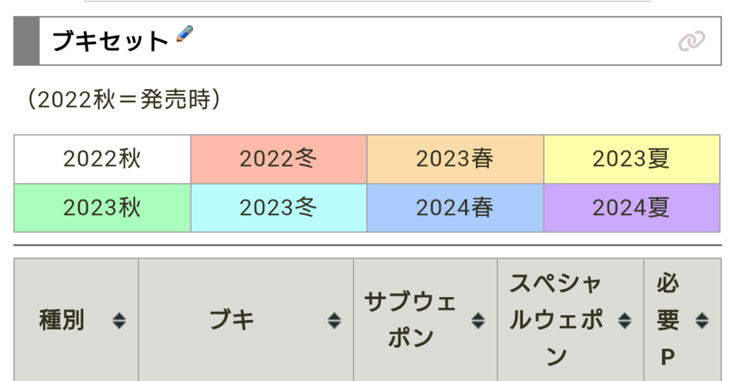Image resolution: width=736 pixels, height=381 pixels.
Task: Select the 2023夏 yellow season cell
Action: pos(632,159)
